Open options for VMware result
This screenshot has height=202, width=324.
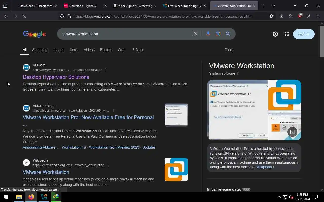(x=106, y=70)
